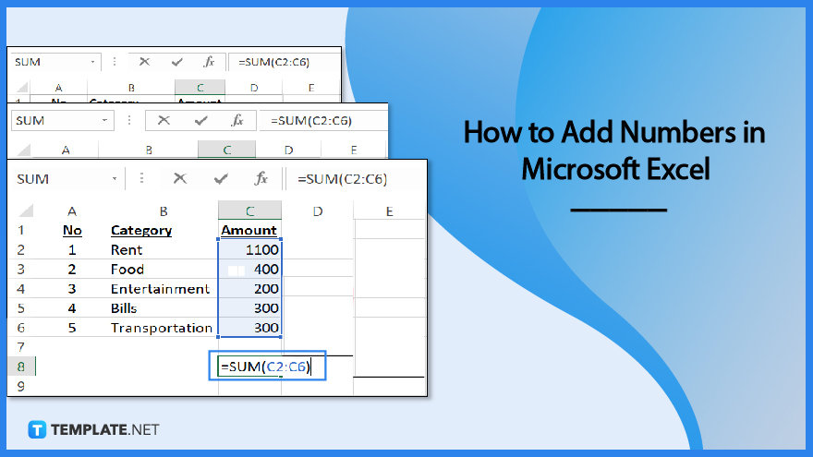Screen dimensions: 813x457
Task: Select row 8 header in front window
Action: [20, 367]
